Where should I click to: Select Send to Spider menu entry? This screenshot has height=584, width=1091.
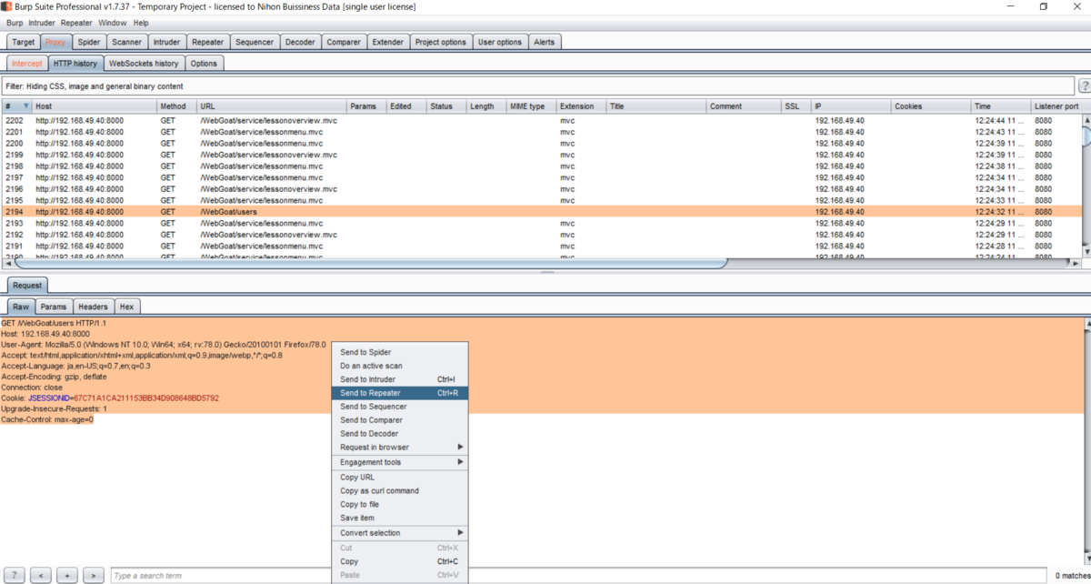pyautogui.click(x=400, y=352)
